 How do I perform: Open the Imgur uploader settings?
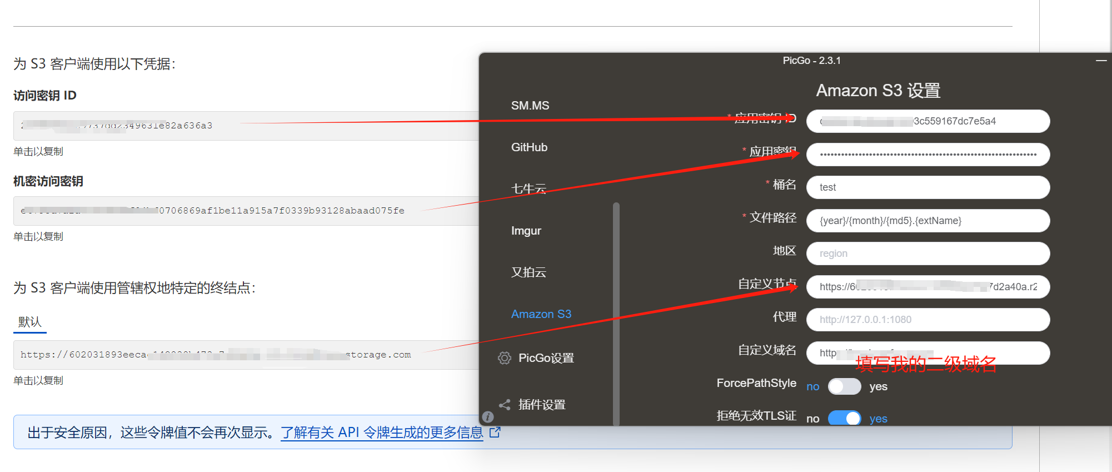coord(526,231)
